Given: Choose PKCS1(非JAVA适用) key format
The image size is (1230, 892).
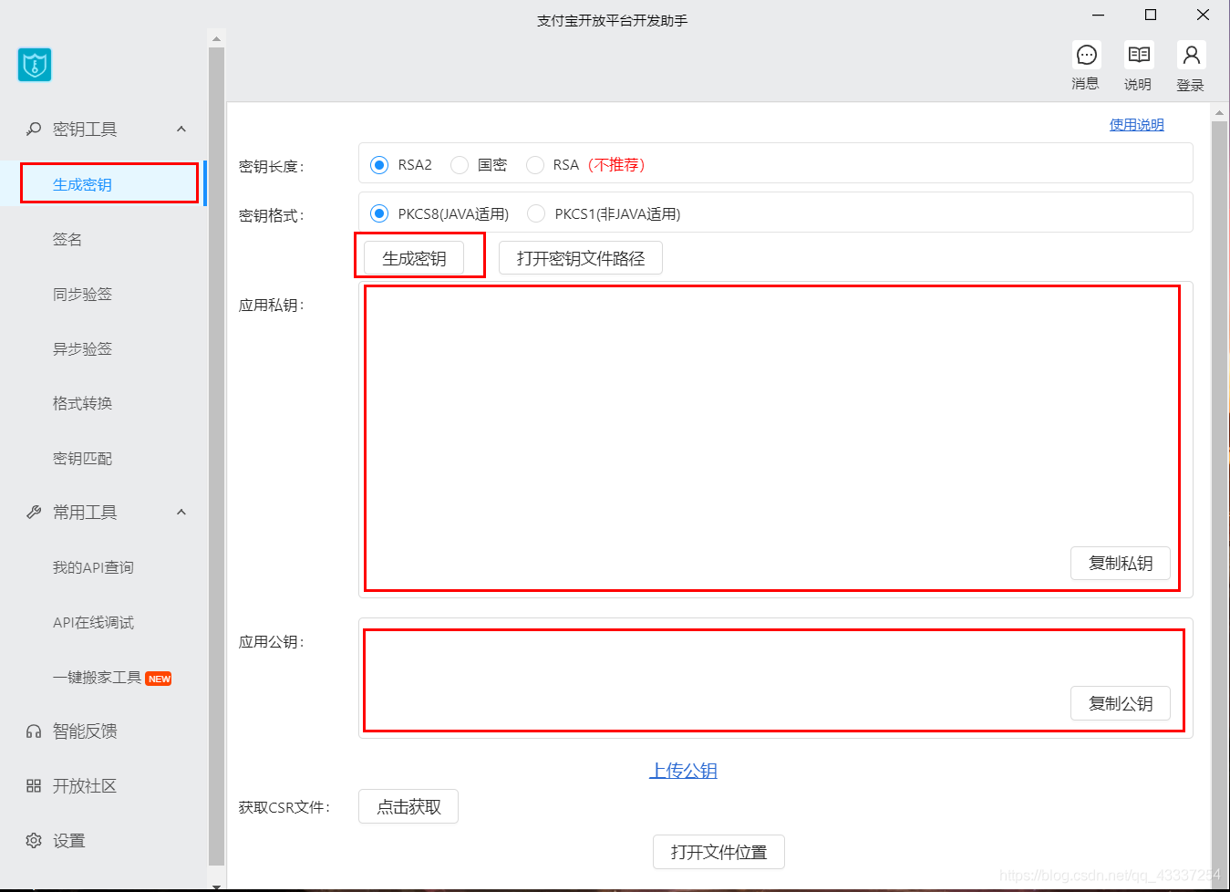Looking at the screenshot, I should coord(536,213).
